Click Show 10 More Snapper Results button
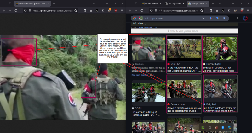 pyautogui.click(x=185, y=31)
